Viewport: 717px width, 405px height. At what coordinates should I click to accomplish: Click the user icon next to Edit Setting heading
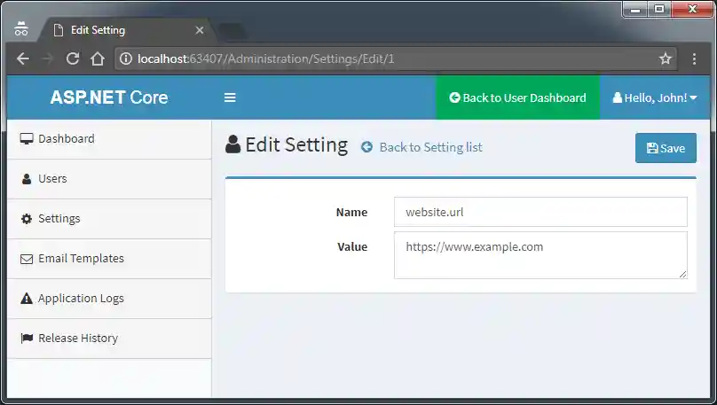click(232, 144)
